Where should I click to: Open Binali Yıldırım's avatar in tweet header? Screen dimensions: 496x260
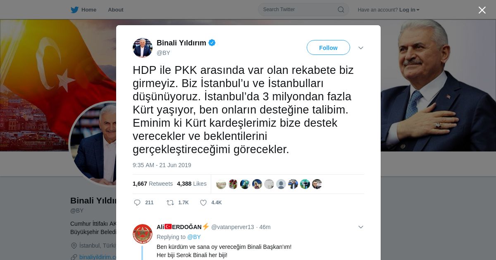[143, 48]
